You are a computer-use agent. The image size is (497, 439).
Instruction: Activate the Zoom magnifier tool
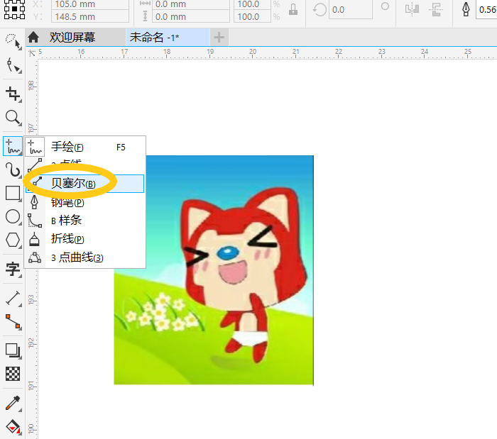[13, 117]
